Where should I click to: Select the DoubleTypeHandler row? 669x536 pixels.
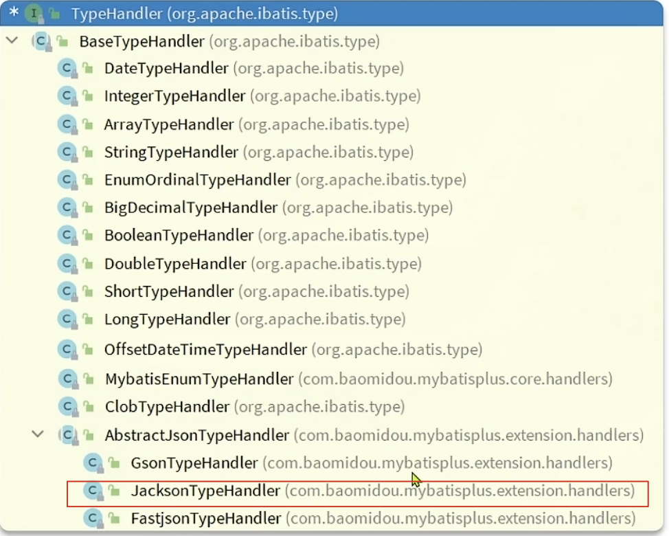point(332,264)
